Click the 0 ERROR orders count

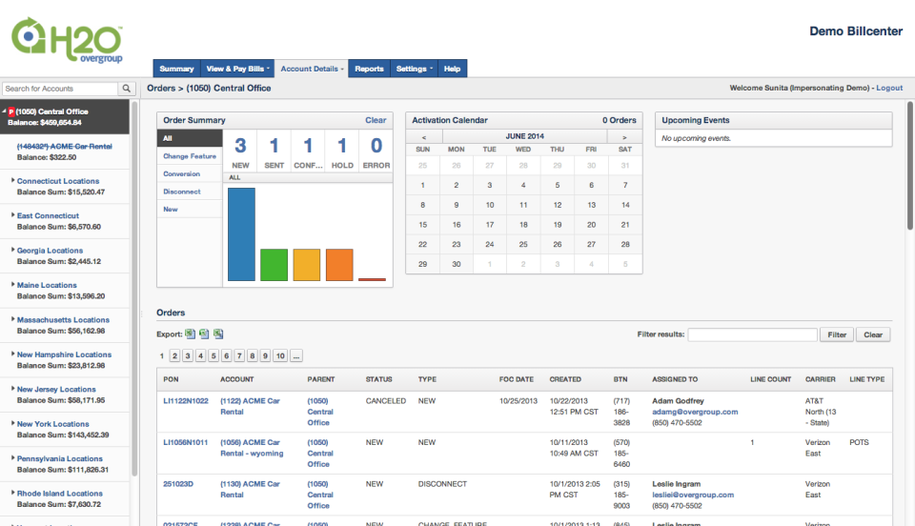(x=376, y=152)
